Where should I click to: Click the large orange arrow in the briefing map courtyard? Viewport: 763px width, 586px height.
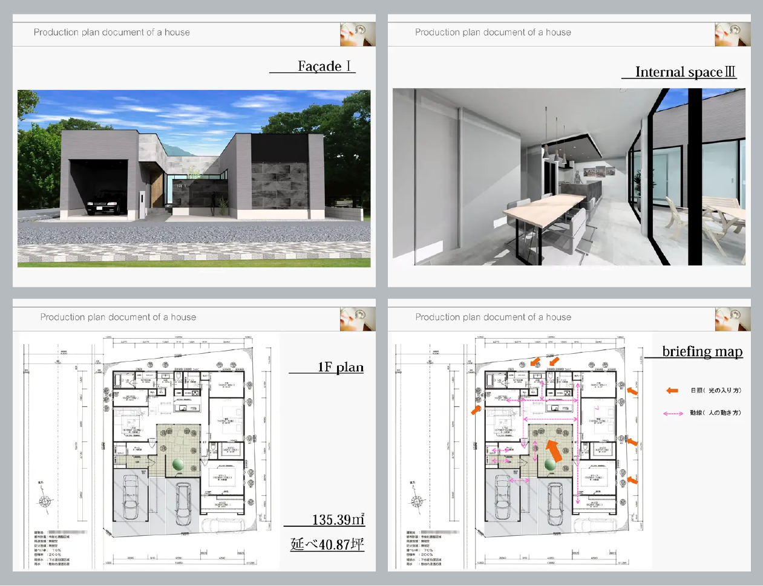pos(553,451)
